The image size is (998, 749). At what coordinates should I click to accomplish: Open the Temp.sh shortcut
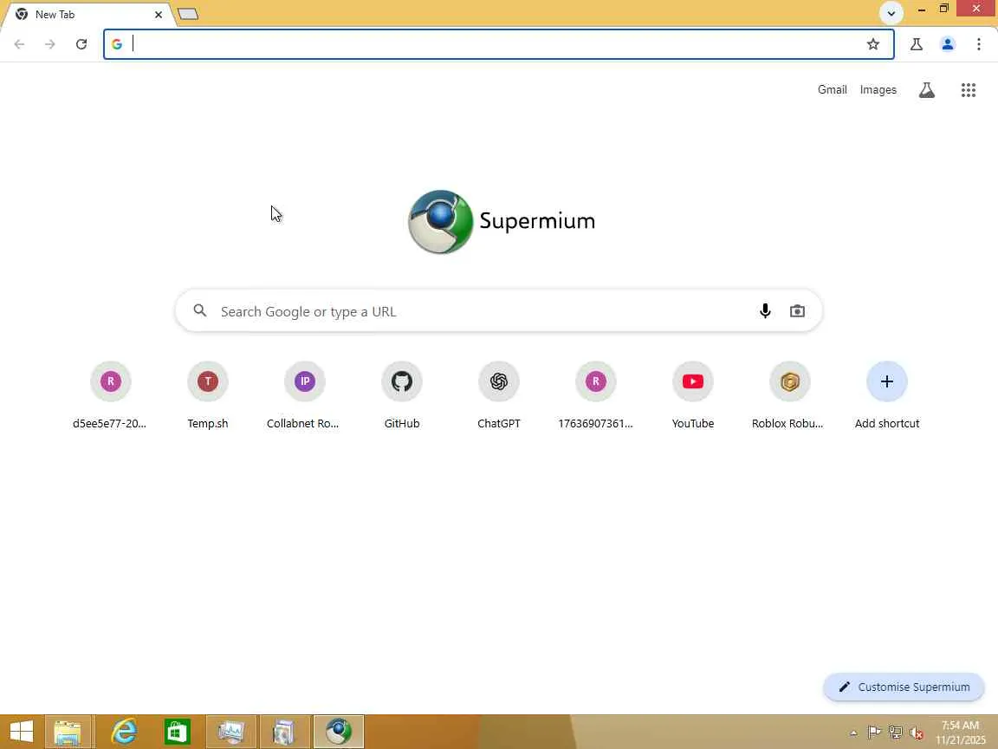[x=208, y=395]
